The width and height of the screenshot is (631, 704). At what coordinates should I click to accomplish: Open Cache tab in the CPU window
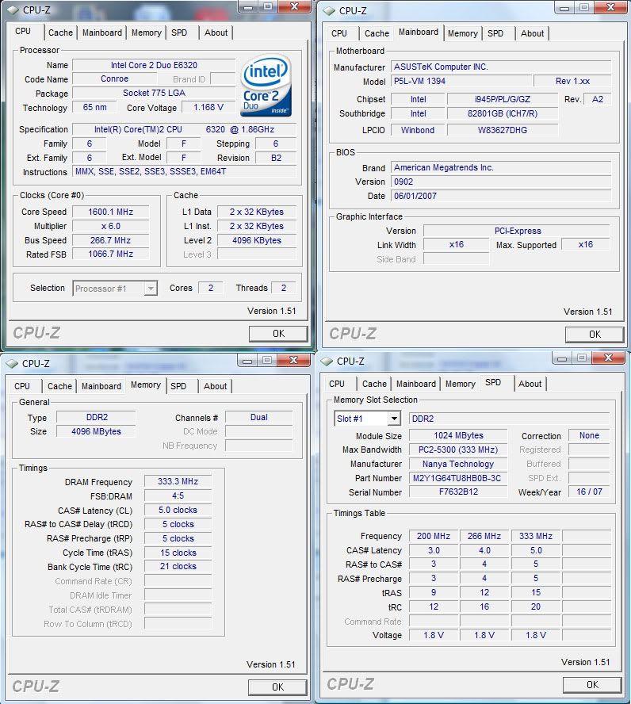coord(60,33)
